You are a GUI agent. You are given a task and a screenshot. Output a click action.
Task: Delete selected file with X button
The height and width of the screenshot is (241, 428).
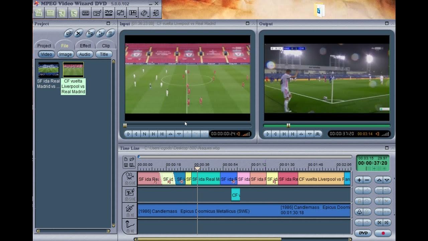79,33
